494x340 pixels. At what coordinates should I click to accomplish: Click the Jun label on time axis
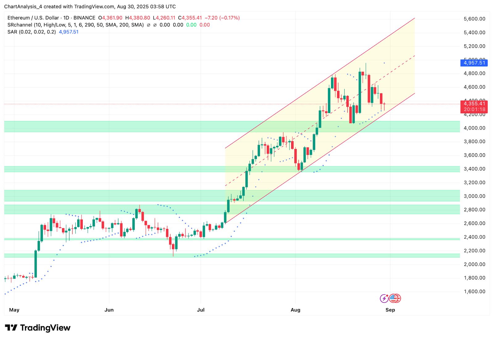109,310
